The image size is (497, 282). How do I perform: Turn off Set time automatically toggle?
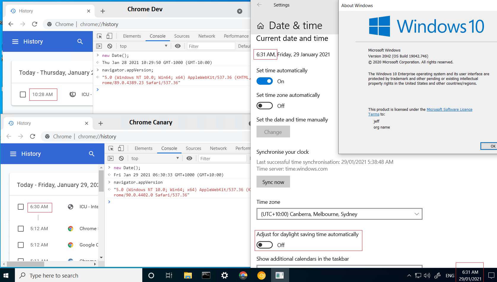pos(265,81)
